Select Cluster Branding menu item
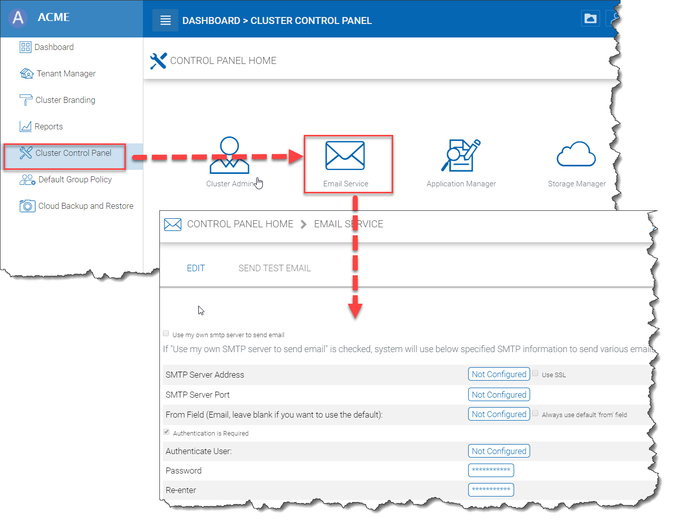The width and height of the screenshot is (673, 521). 65,100
